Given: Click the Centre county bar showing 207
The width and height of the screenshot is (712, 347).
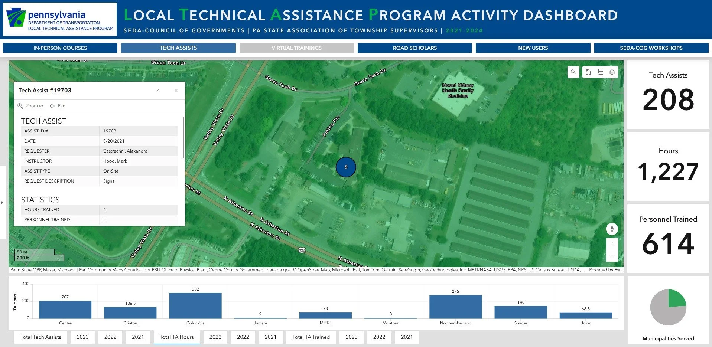Looking at the screenshot, I should click(x=65, y=310).
